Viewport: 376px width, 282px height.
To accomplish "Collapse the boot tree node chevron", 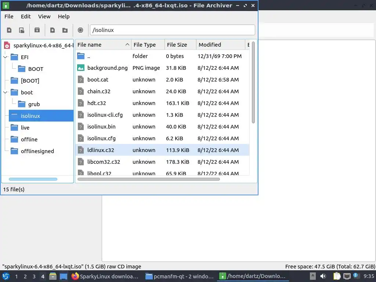I will pyautogui.click(x=5, y=92).
